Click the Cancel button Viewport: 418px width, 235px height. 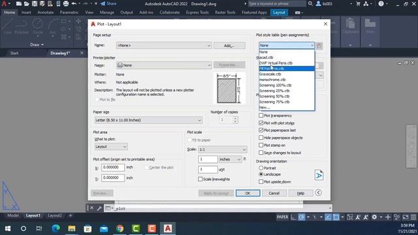(x=274, y=193)
